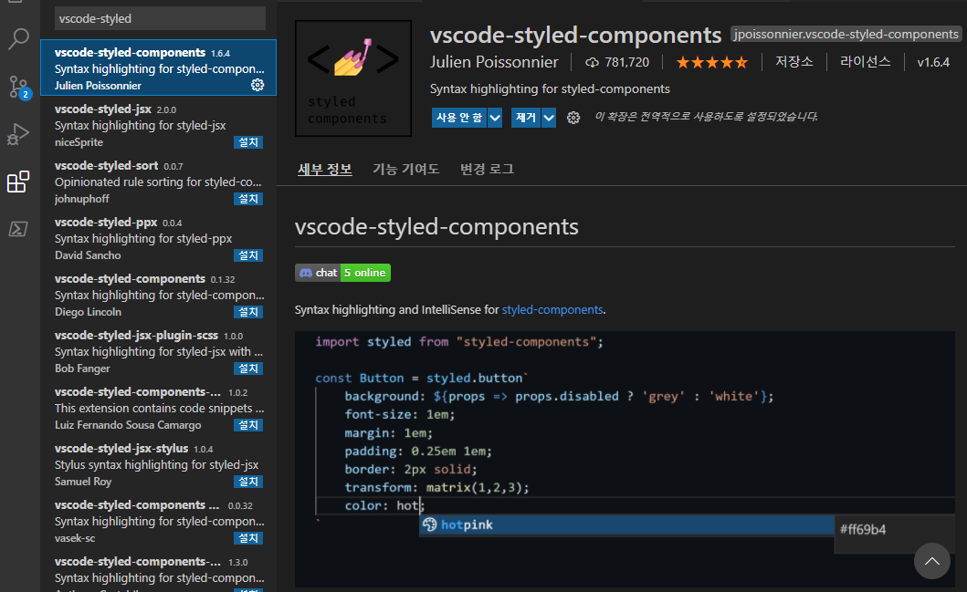
Task: Click the 제거 uninstall button
Action: tap(525, 117)
